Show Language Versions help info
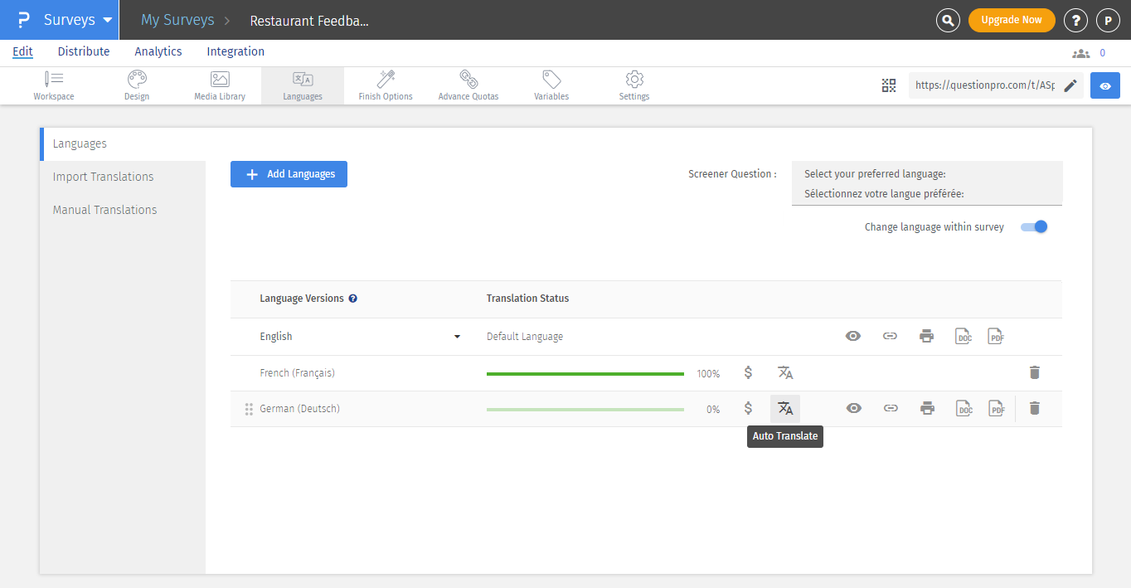This screenshot has height=588, width=1131. click(352, 299)
